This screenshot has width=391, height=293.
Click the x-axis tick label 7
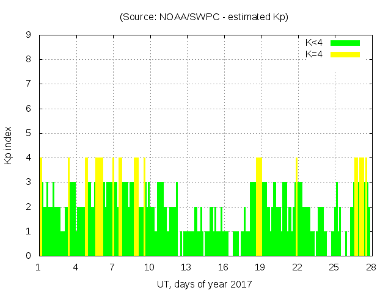pos(112,267)
